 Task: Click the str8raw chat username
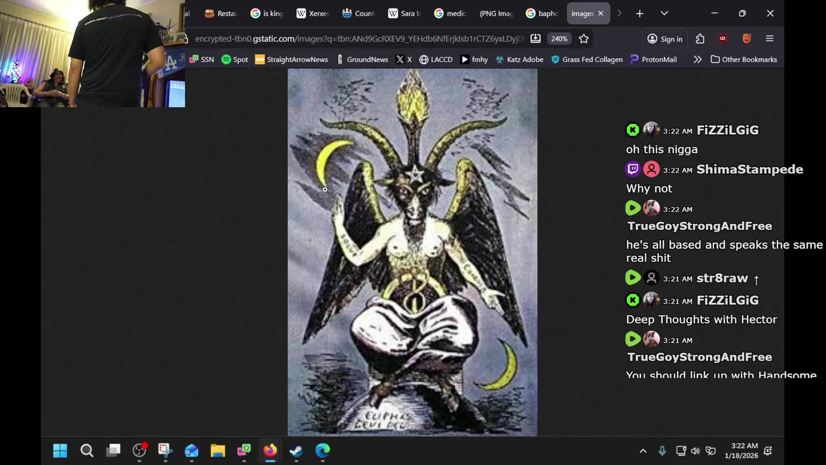point(722,278)
